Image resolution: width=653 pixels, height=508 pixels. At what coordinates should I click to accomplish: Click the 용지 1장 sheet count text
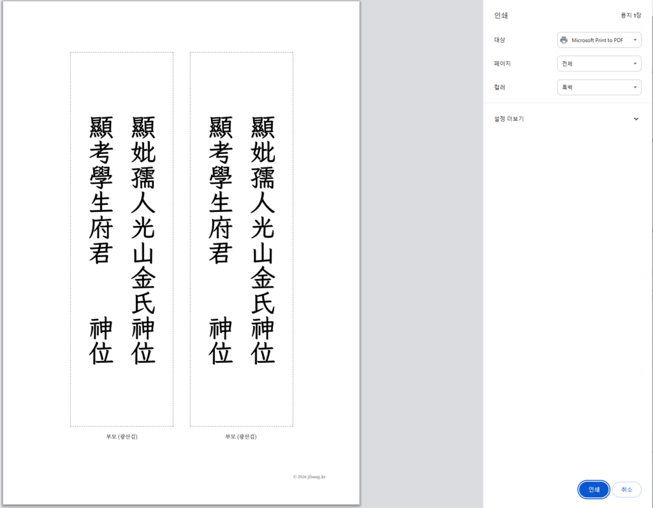coord(631,15)
